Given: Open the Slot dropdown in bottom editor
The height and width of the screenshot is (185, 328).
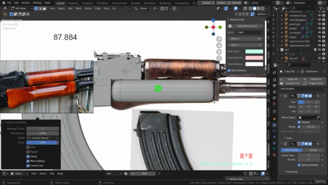Looking at the screenshot, I should (x=114, y=174).
